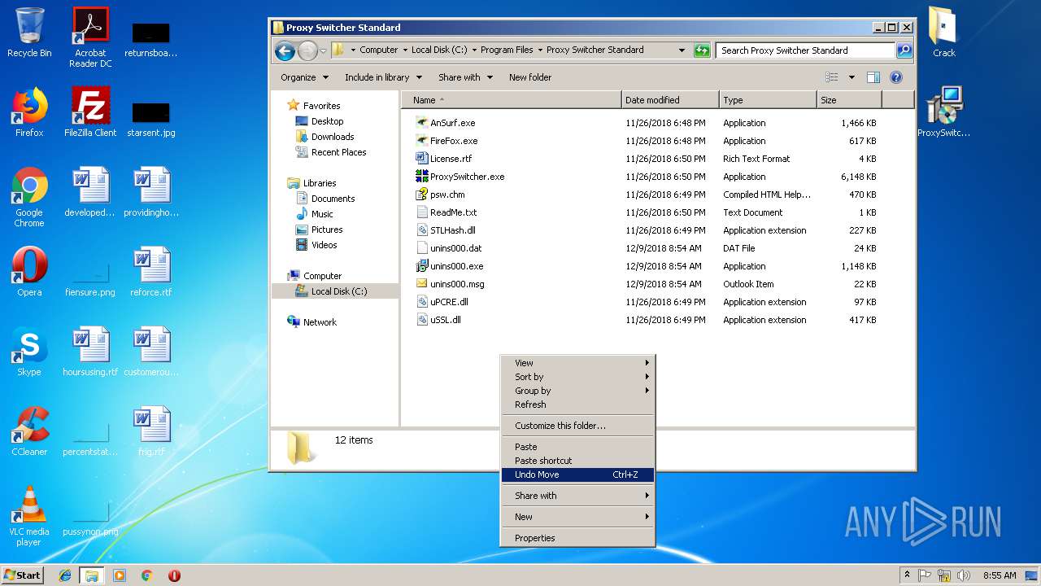The image size is (1041, 586).
Task: Select the STLHash.dll file icon
Action: click(x=421, y=230)
